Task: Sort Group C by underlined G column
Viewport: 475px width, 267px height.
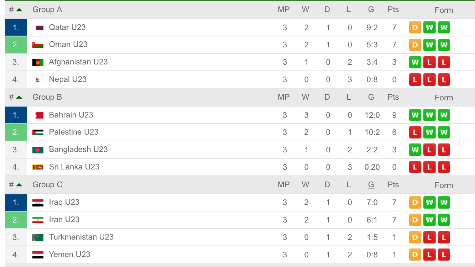Action: pyautogui.click(x=371, y=184)
